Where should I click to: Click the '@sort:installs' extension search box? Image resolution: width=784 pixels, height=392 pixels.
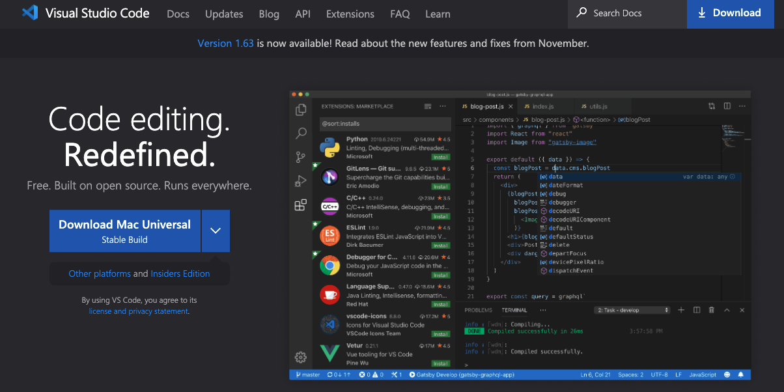click(385, 123)
